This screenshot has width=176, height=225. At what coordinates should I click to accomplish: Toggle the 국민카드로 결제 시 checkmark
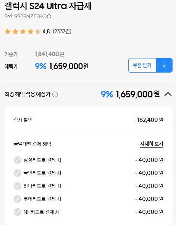[18, 173]
